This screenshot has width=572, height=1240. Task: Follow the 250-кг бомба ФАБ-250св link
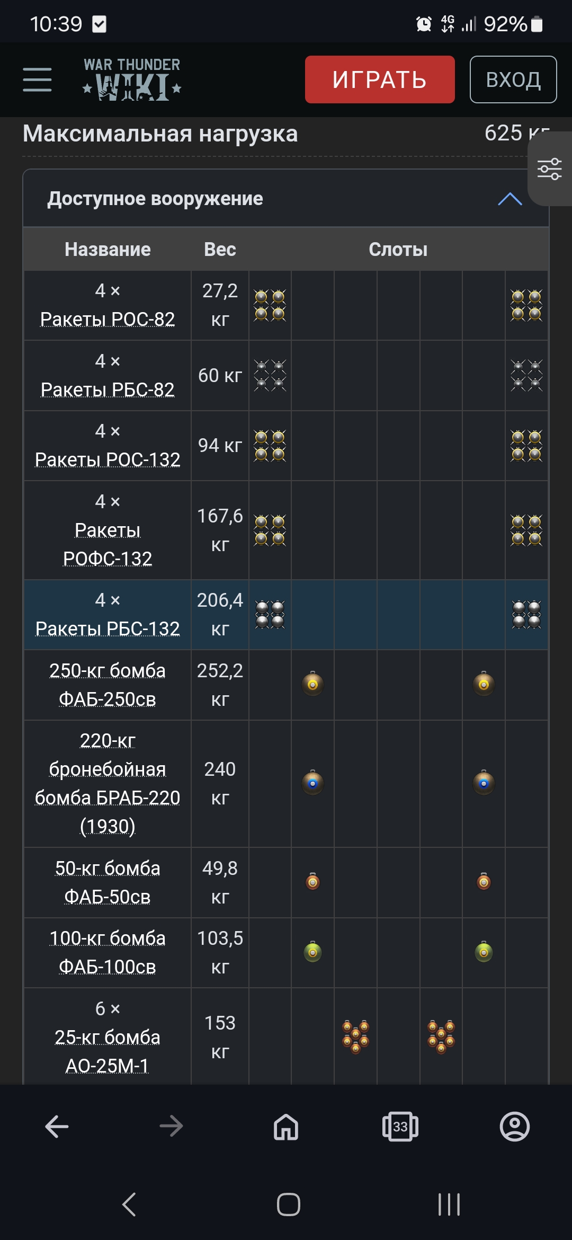click(x=108, y=685)
